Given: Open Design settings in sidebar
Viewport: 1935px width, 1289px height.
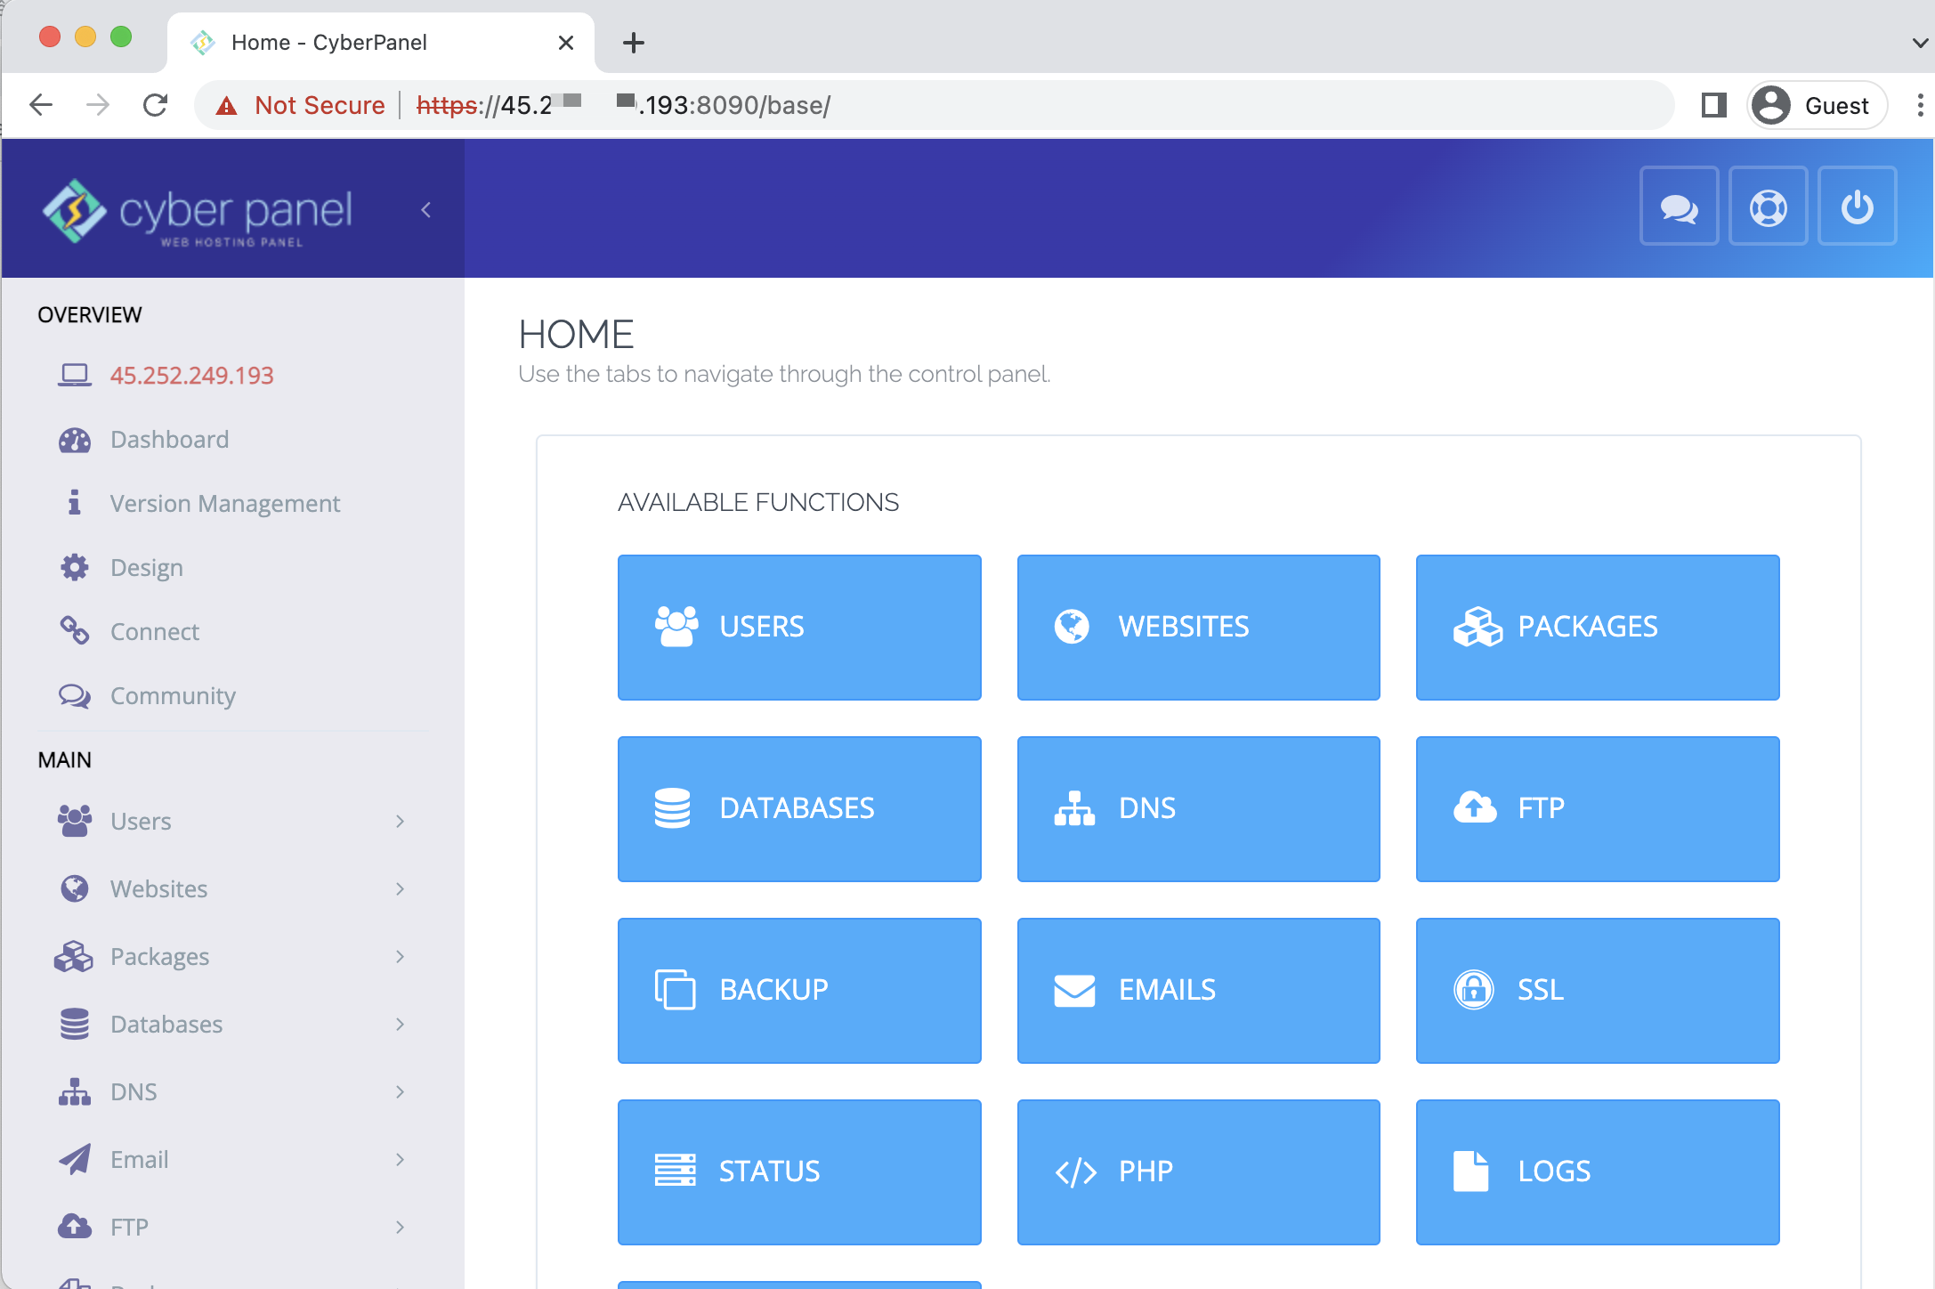Looking at the screenshot, I should pyautogui.click(x=147, y=568).
